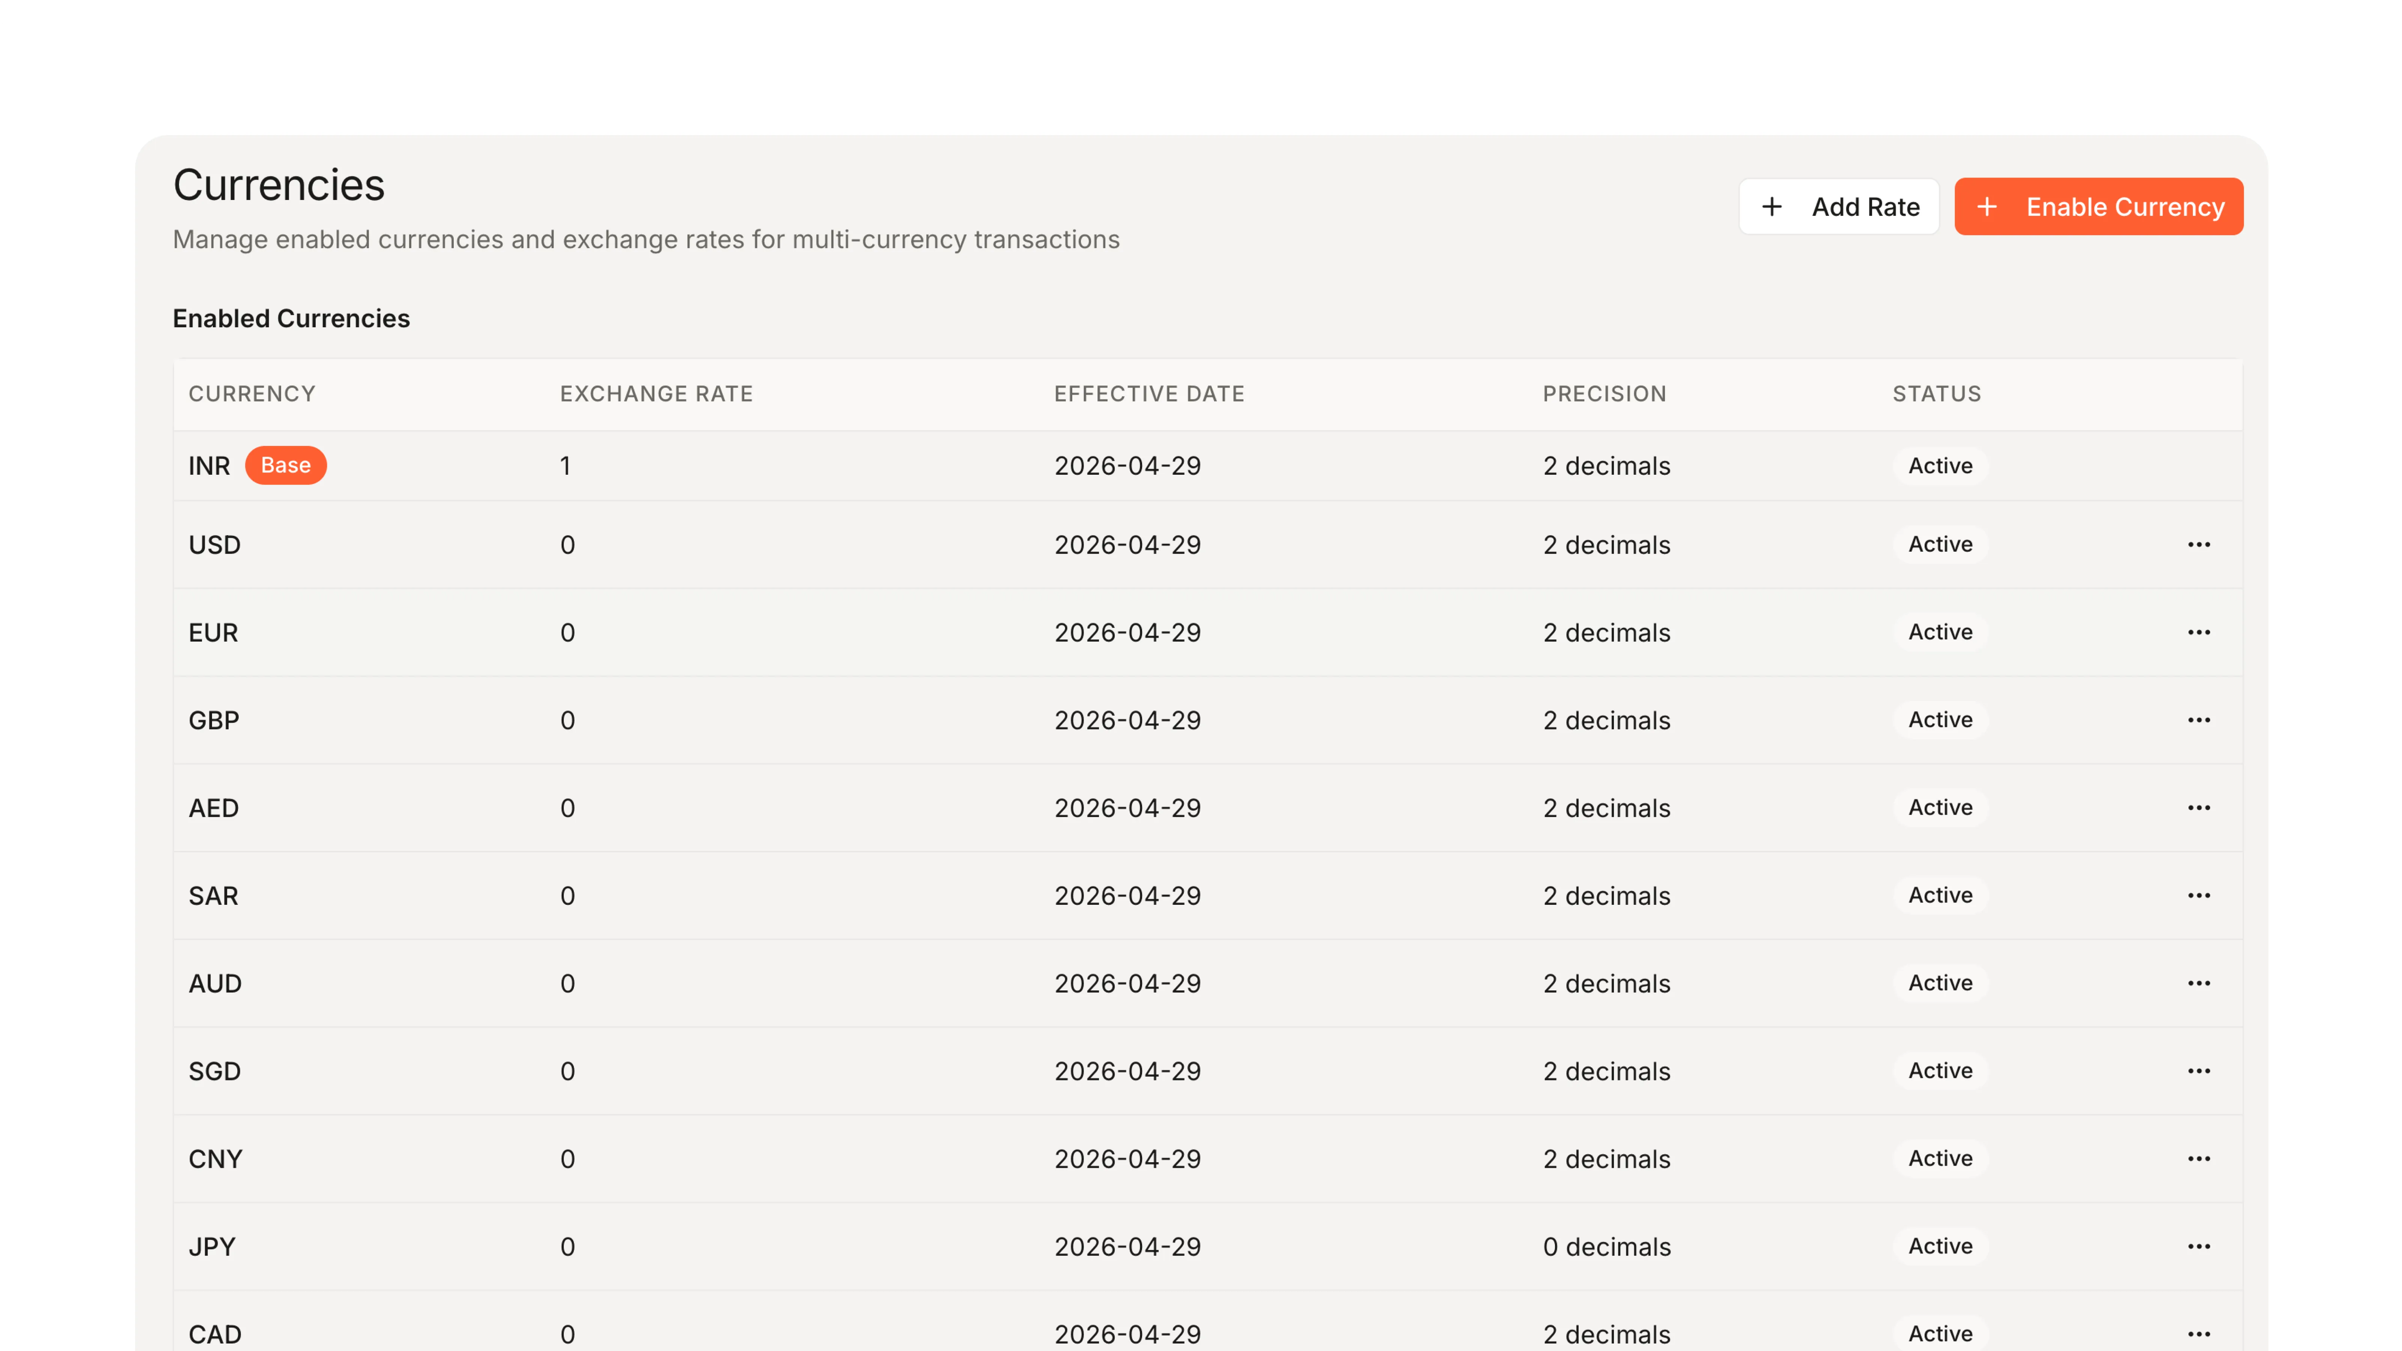Click the Active status badge for CAD

pyautogui.click(x=1940, y=1333)
